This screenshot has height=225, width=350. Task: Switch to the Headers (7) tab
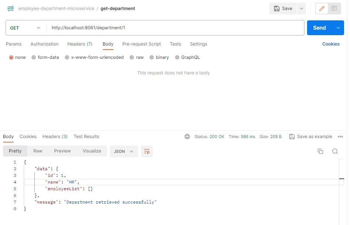click(80, 44)
